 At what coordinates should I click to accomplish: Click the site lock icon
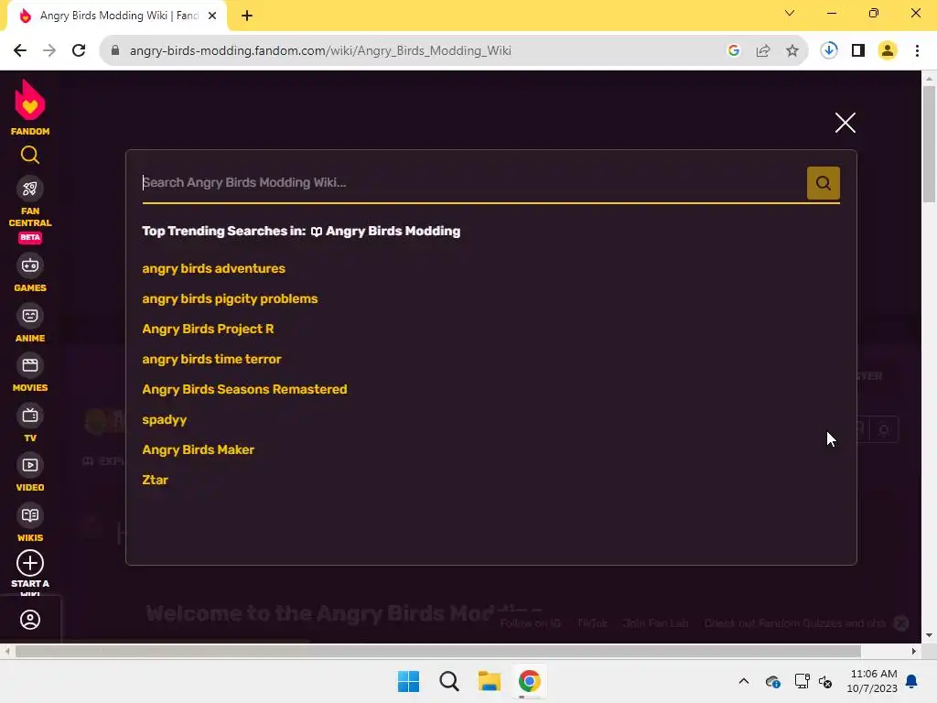click(x=115, y=51)
